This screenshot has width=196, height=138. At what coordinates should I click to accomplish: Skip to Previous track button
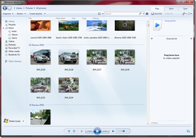tap(89, 131)
